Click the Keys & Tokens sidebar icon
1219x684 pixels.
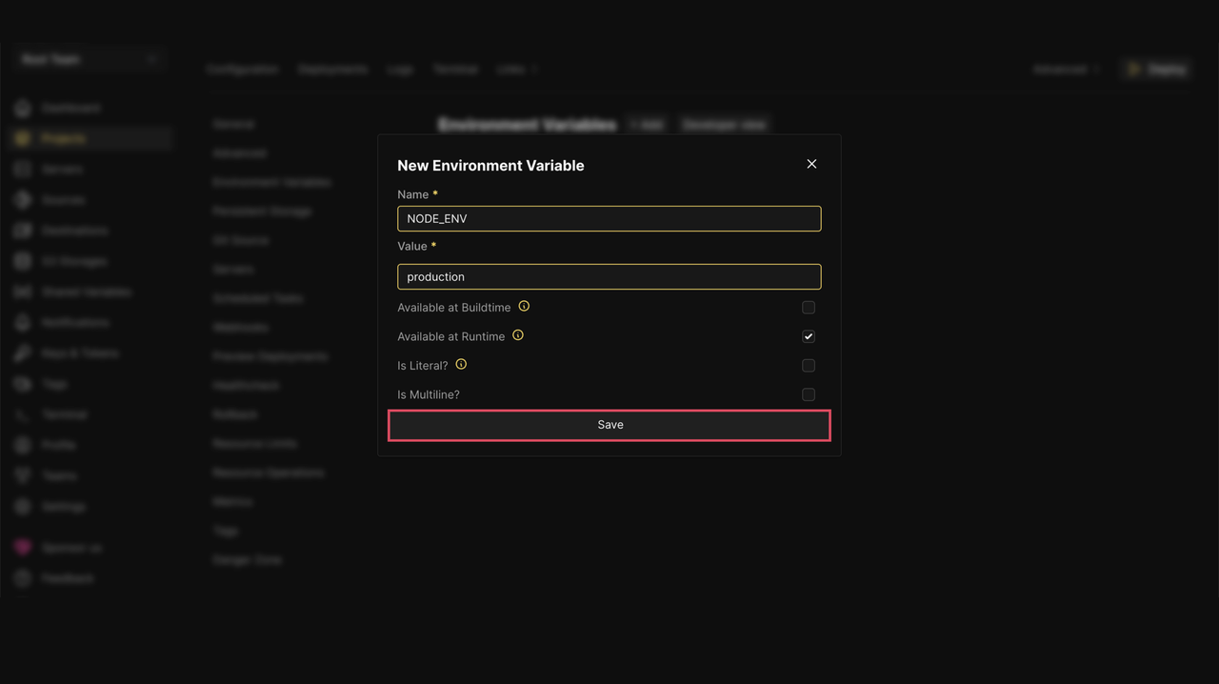[23, 353]
